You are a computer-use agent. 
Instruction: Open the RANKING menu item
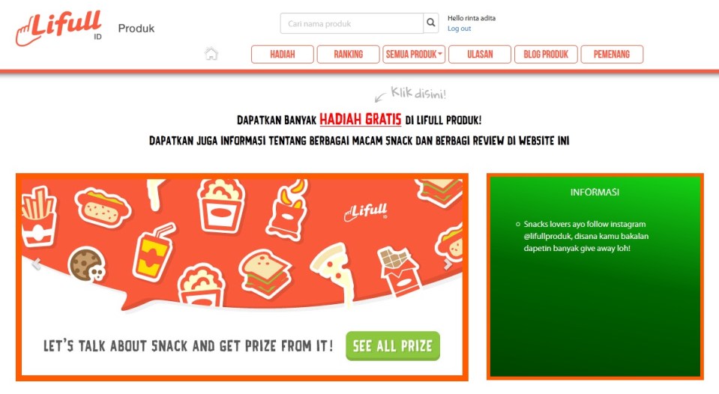click(348, 54)
